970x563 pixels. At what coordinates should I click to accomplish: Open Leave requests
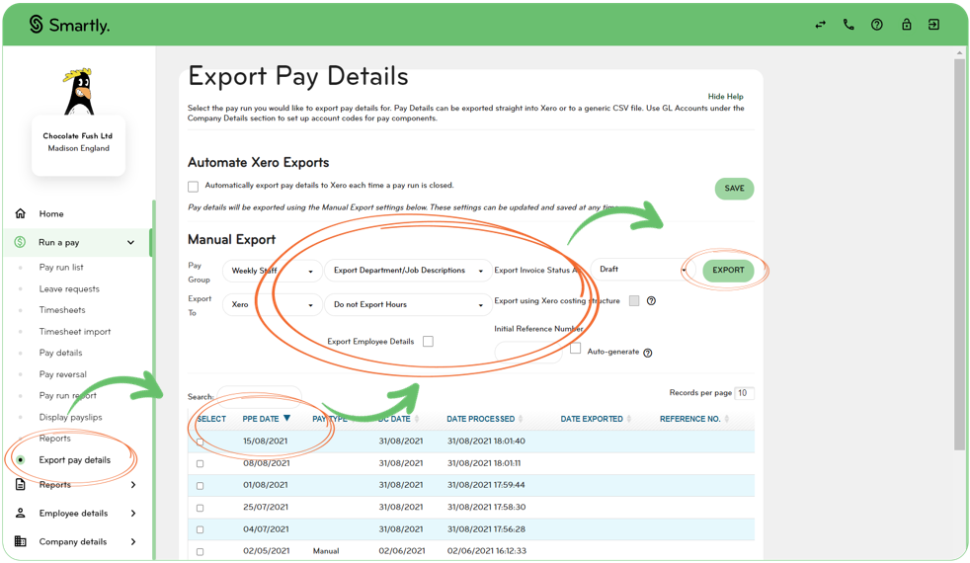69,289
